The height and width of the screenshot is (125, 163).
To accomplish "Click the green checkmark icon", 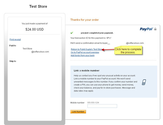I will point(72,33).
